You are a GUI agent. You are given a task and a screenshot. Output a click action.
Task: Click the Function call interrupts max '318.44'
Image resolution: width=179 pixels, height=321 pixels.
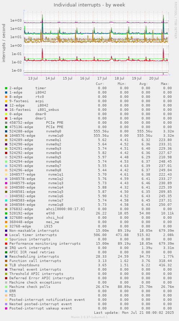[165, 261]
